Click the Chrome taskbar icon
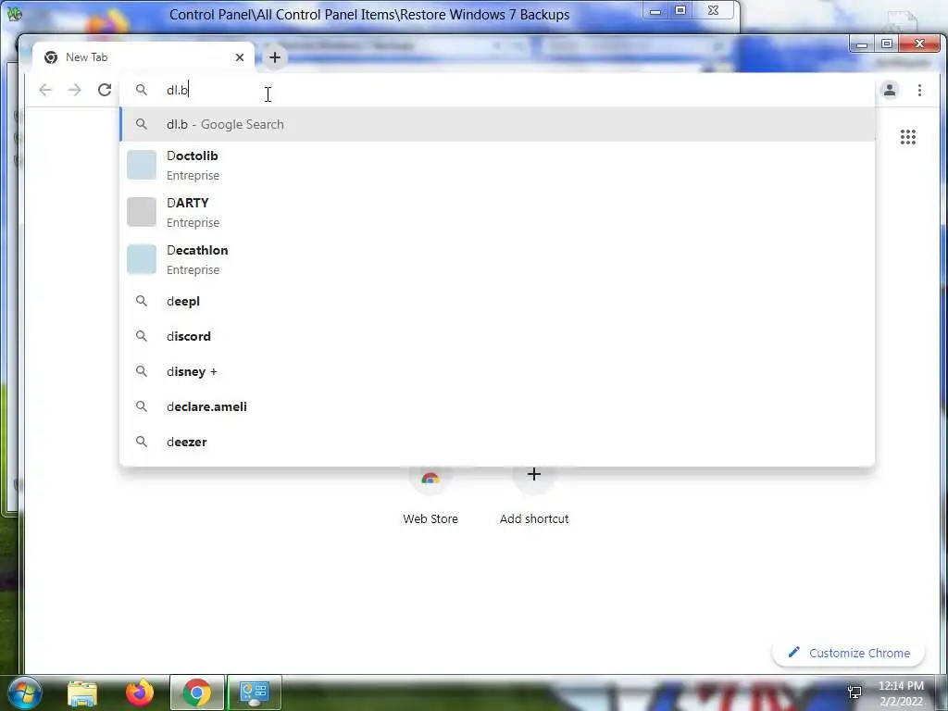Screen dimensions: 948x711 click(197, 692)
